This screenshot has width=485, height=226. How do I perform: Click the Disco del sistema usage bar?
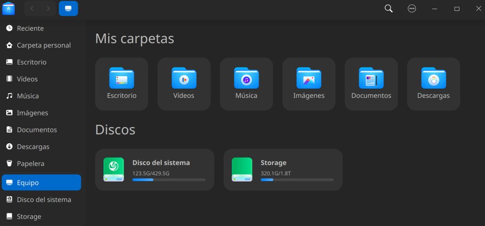tap(169, 180)
